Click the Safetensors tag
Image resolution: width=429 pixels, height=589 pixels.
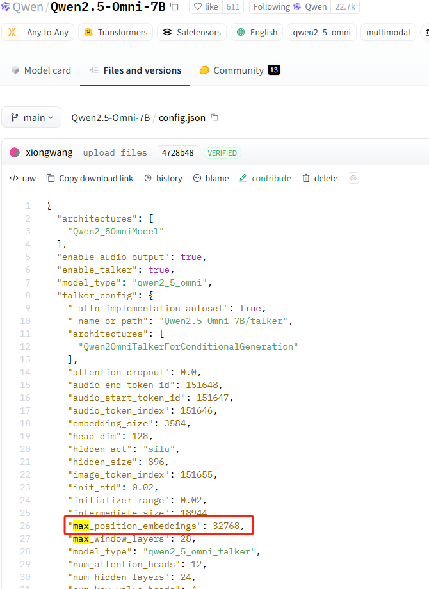pos(191,32)
